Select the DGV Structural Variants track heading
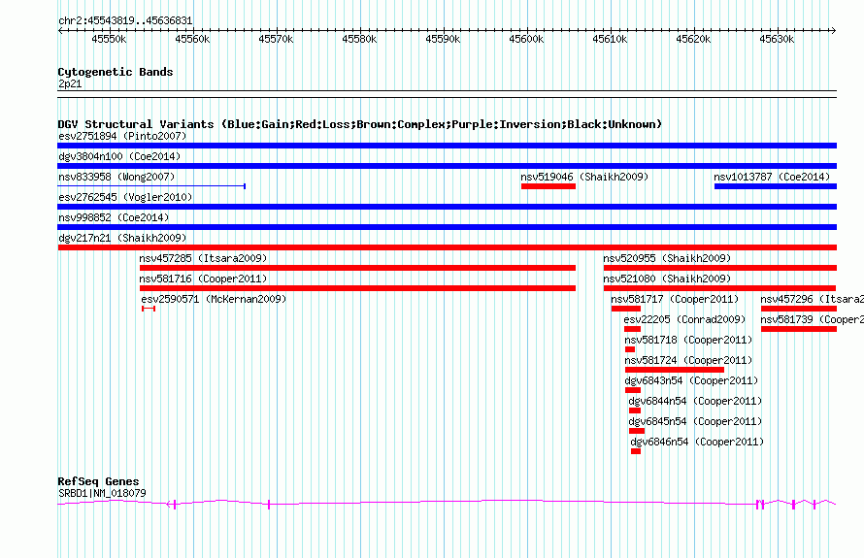Screen dimensions: 864x558 [x=360, y=124]
